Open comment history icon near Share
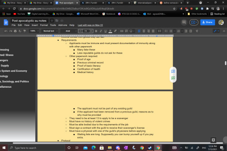 [x=184, y=22]
